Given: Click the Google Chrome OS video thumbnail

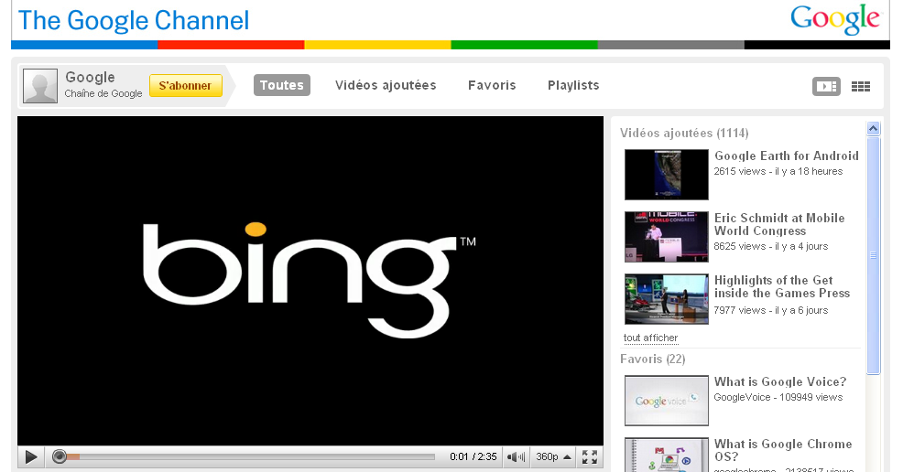Looking at the screenshot, I should [667, 455].
